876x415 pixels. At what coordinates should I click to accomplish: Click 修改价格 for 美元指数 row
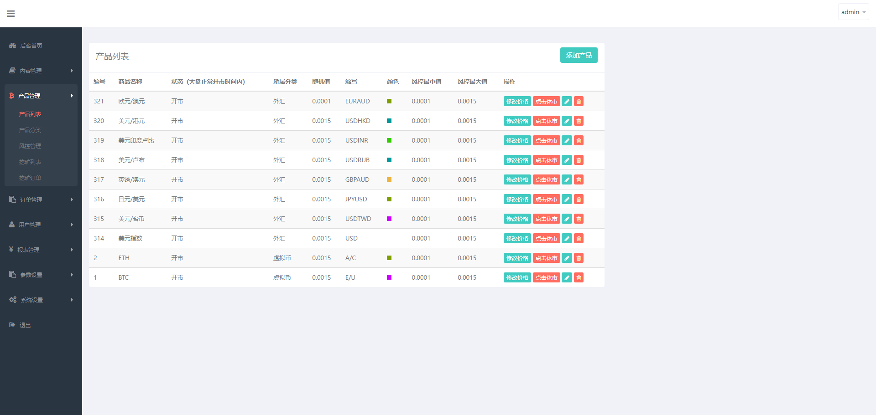coord(517,238)
